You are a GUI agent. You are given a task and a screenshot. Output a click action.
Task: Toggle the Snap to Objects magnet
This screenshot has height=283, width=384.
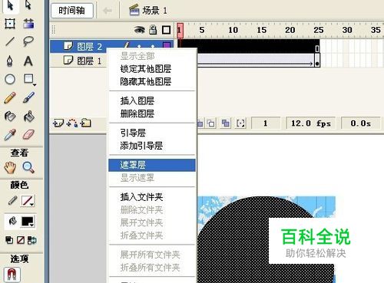[x=12, y=275]
